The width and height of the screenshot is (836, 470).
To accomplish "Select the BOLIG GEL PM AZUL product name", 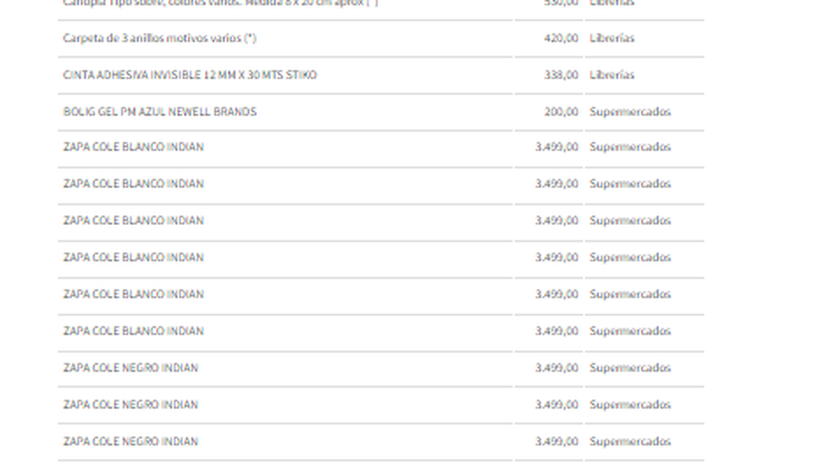I will pos(160,112).
